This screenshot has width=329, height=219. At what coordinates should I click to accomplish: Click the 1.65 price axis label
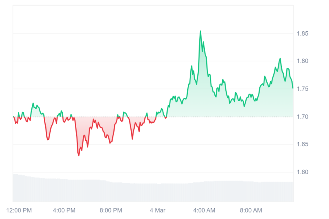[x=302, y=144]
